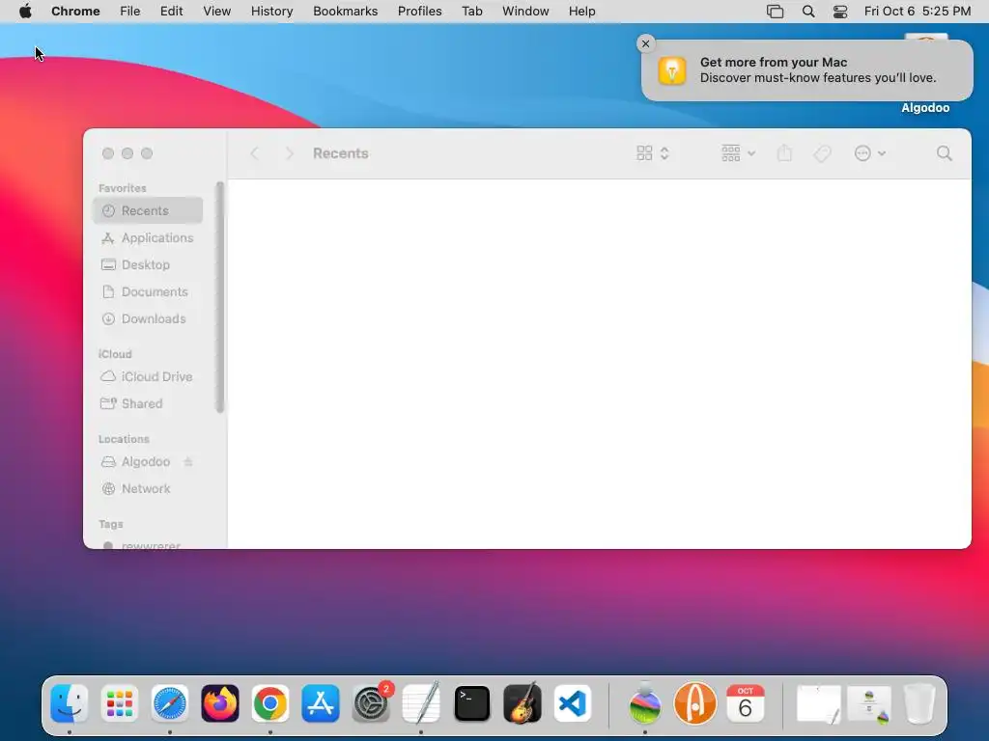Click the Share icon in the Finder toolbar

[784, 153]
